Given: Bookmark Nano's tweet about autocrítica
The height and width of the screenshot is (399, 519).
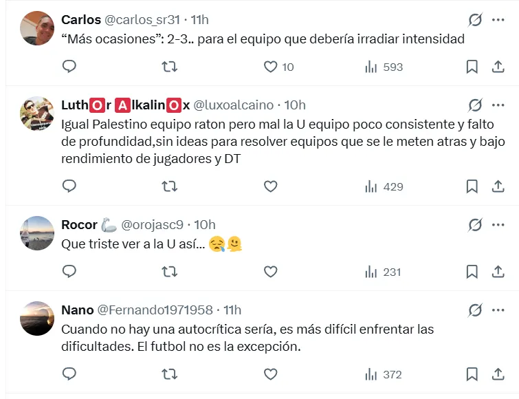Looking at the screenshot, I should (x=472, y=374).
